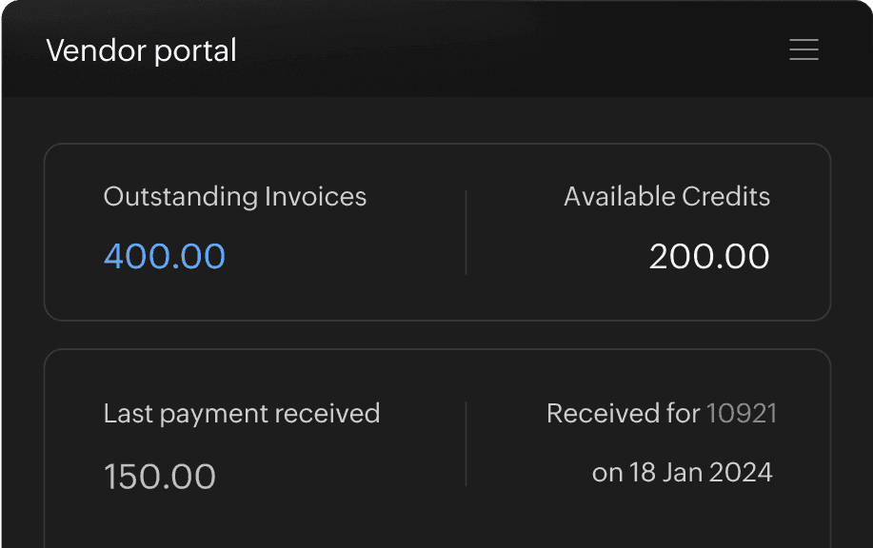873x548 pixels.
Task: Select the Outstanding Invoices label
Action: [x=234, y=197]
